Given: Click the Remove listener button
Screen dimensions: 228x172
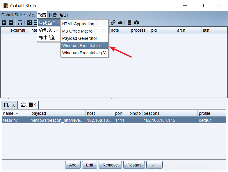Looking at the screenshot, I should point(110,165).
